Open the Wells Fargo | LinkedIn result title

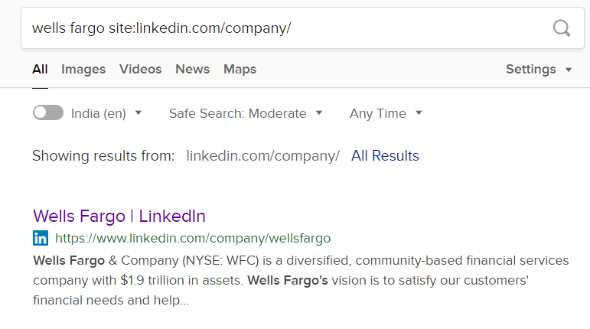tap(119, 217)
